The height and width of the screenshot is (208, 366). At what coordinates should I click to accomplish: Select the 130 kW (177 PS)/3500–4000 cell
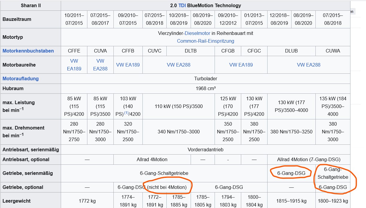(x=291, y=106)
